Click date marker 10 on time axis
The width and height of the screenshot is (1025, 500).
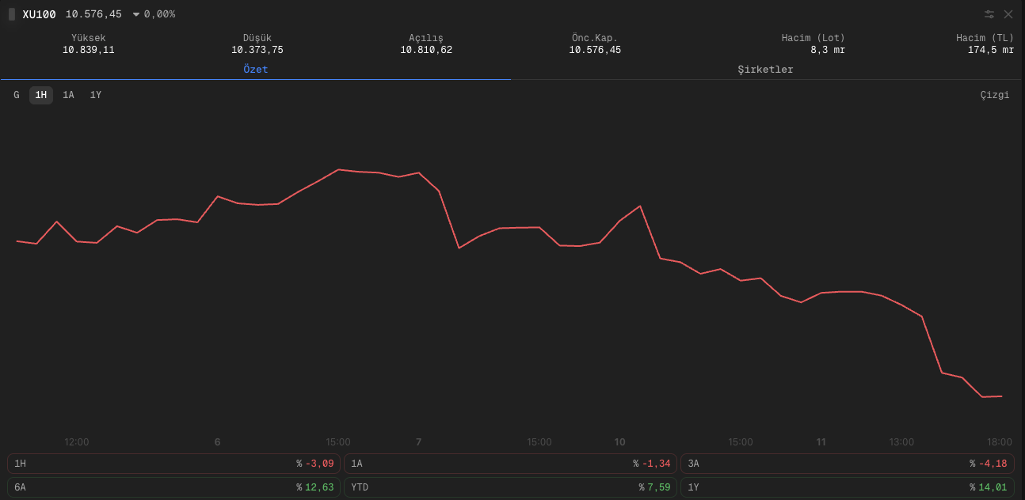click(x=619, y=442)
